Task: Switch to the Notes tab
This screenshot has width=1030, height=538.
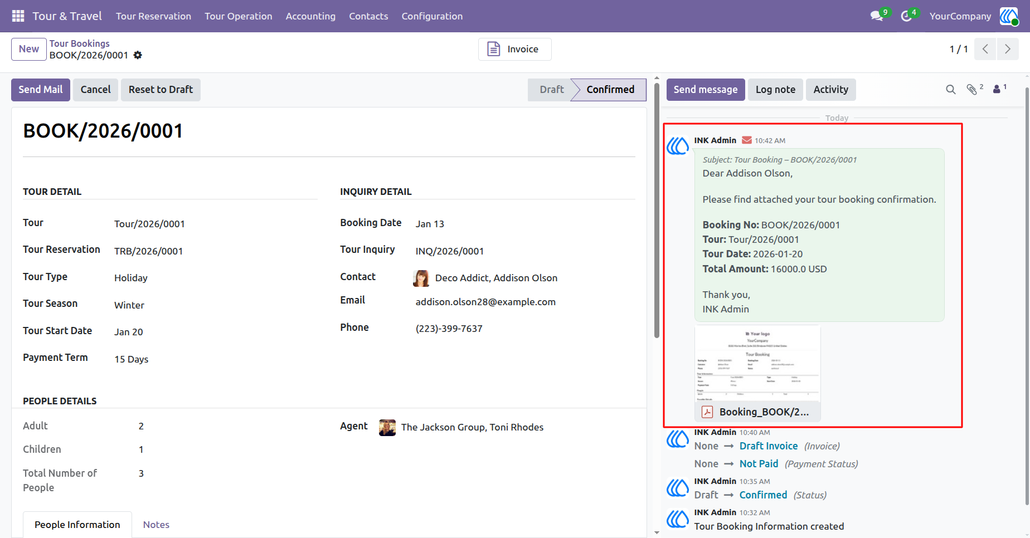Action: click(156, 525)
